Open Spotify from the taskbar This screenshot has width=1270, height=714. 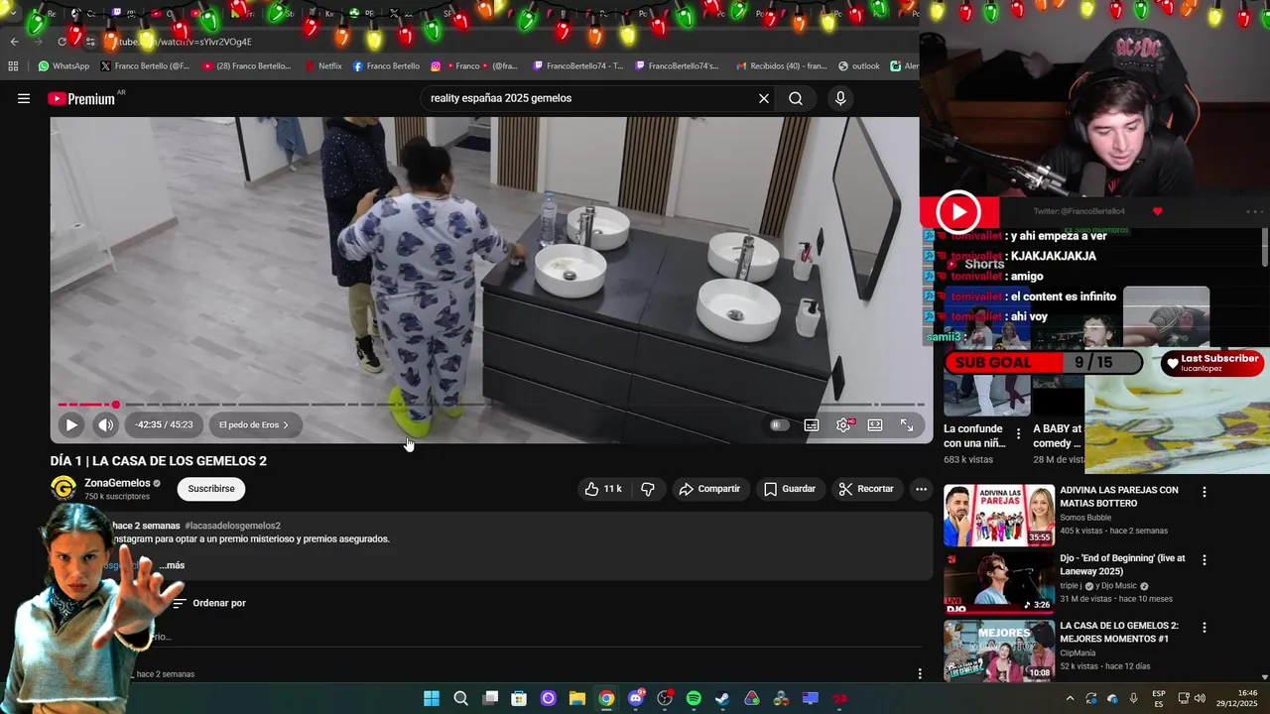(694, 698)
